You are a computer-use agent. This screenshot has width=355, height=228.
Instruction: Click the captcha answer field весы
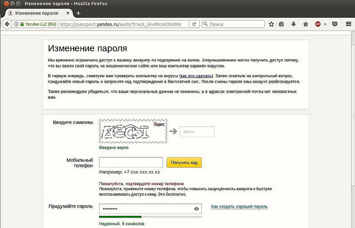point(197,131)
